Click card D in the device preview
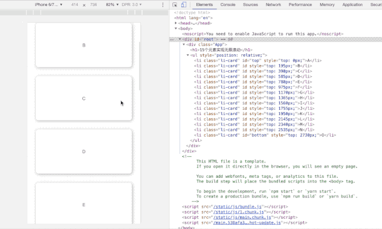Viewport: 382px width, 229px height. click(84, 151)
